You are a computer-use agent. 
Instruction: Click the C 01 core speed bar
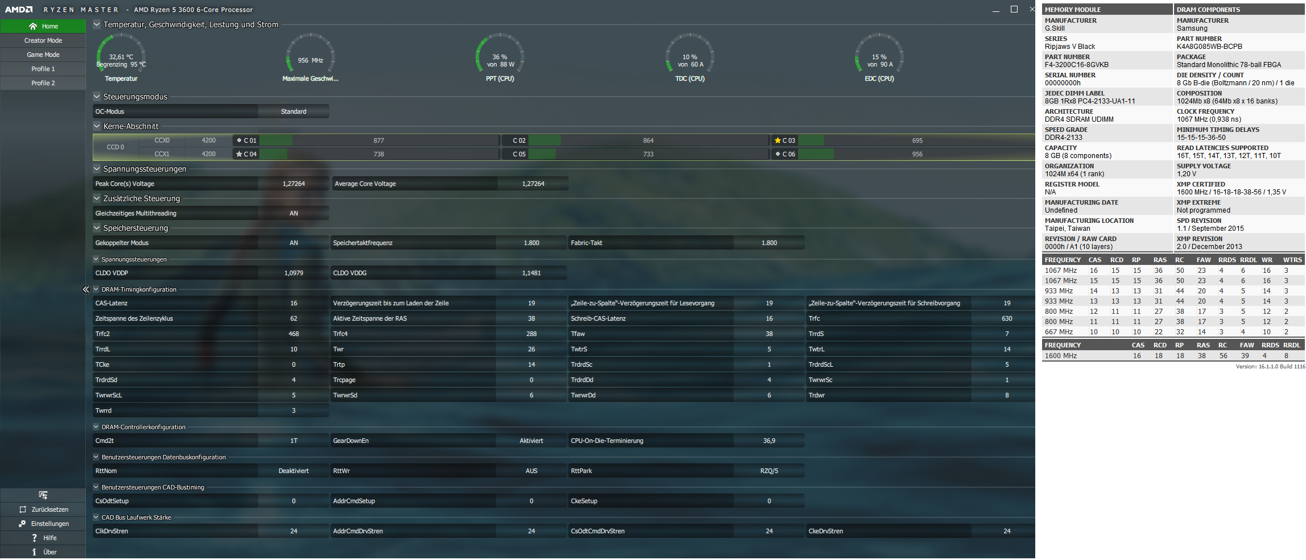click(x=379, y=140)
